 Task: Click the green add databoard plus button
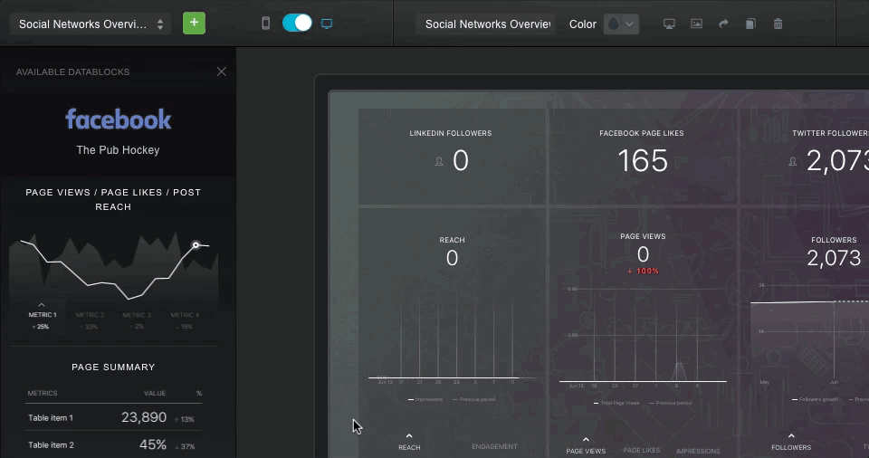click(x=194, y=24)
